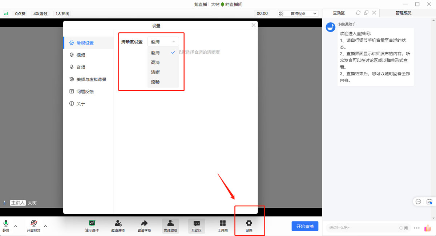This screenshot has width=436, height=236.
Task: Enable the 问 question radio option
Action: click(x=403, y=228)
